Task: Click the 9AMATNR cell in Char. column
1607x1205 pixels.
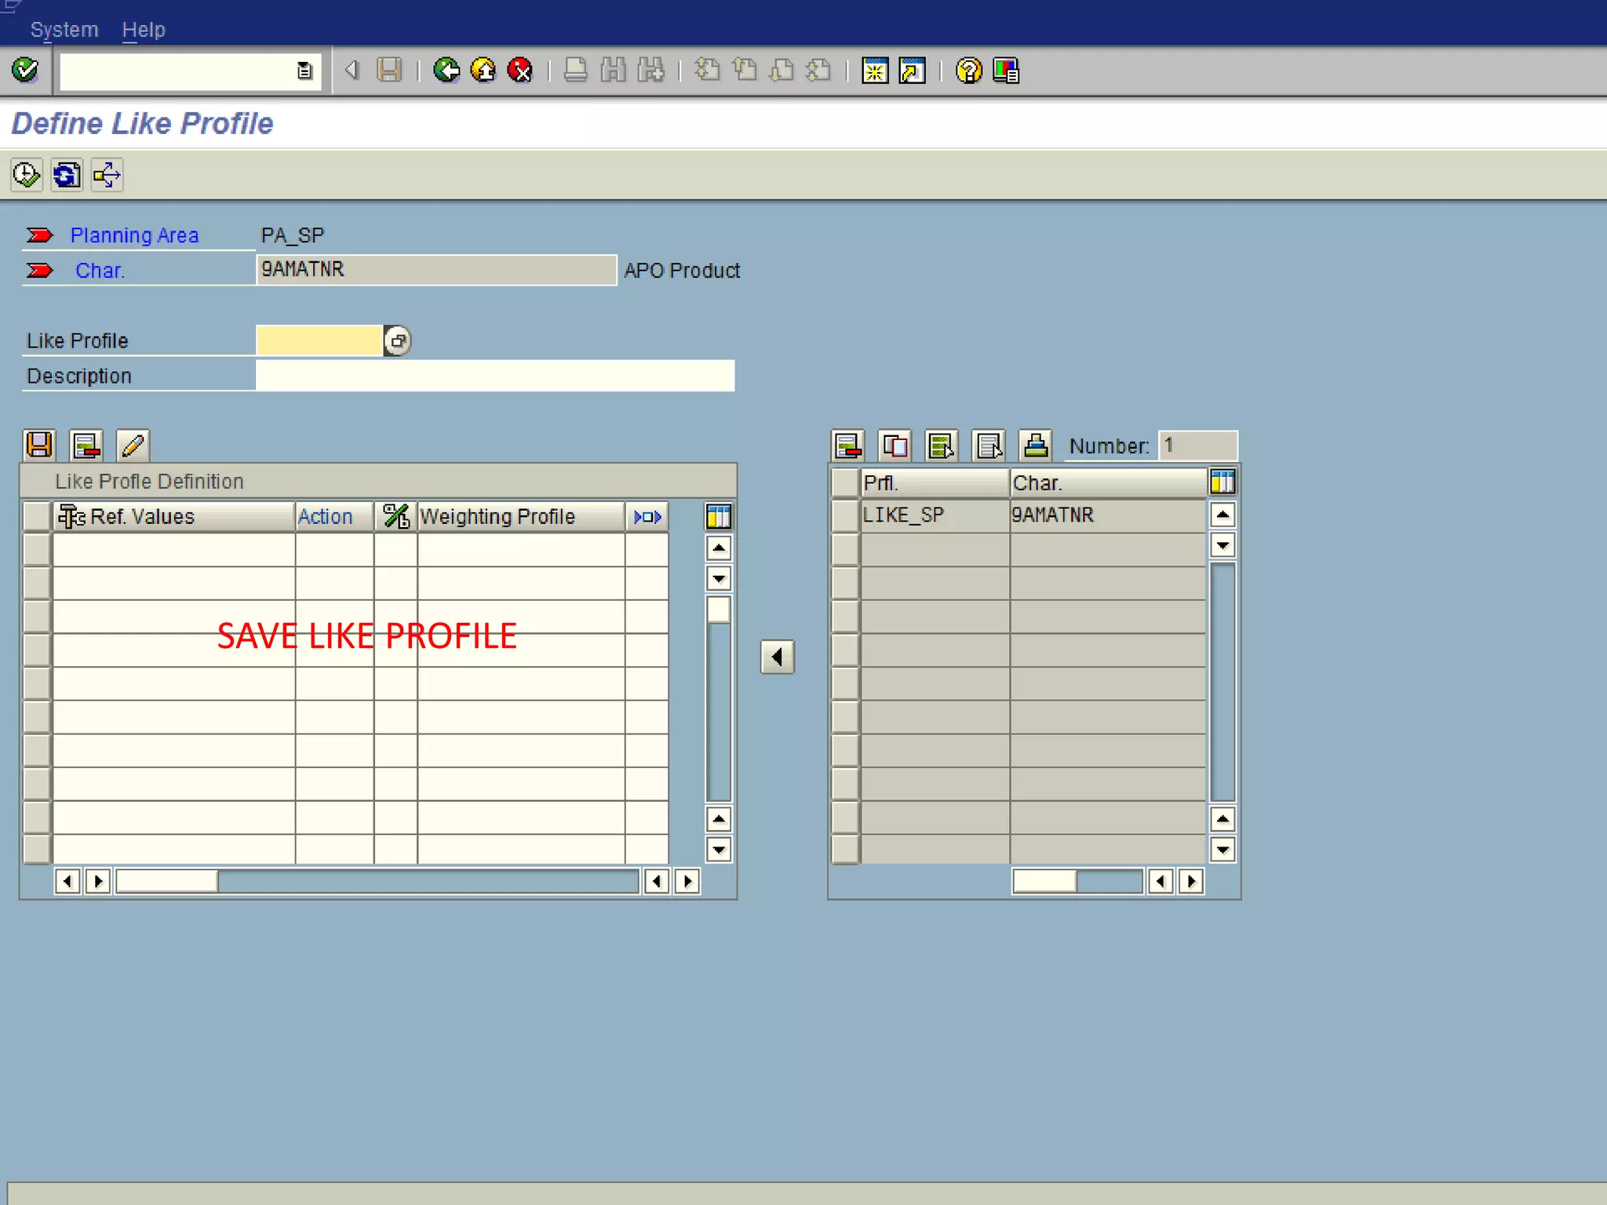Action: click(1106, 515)
